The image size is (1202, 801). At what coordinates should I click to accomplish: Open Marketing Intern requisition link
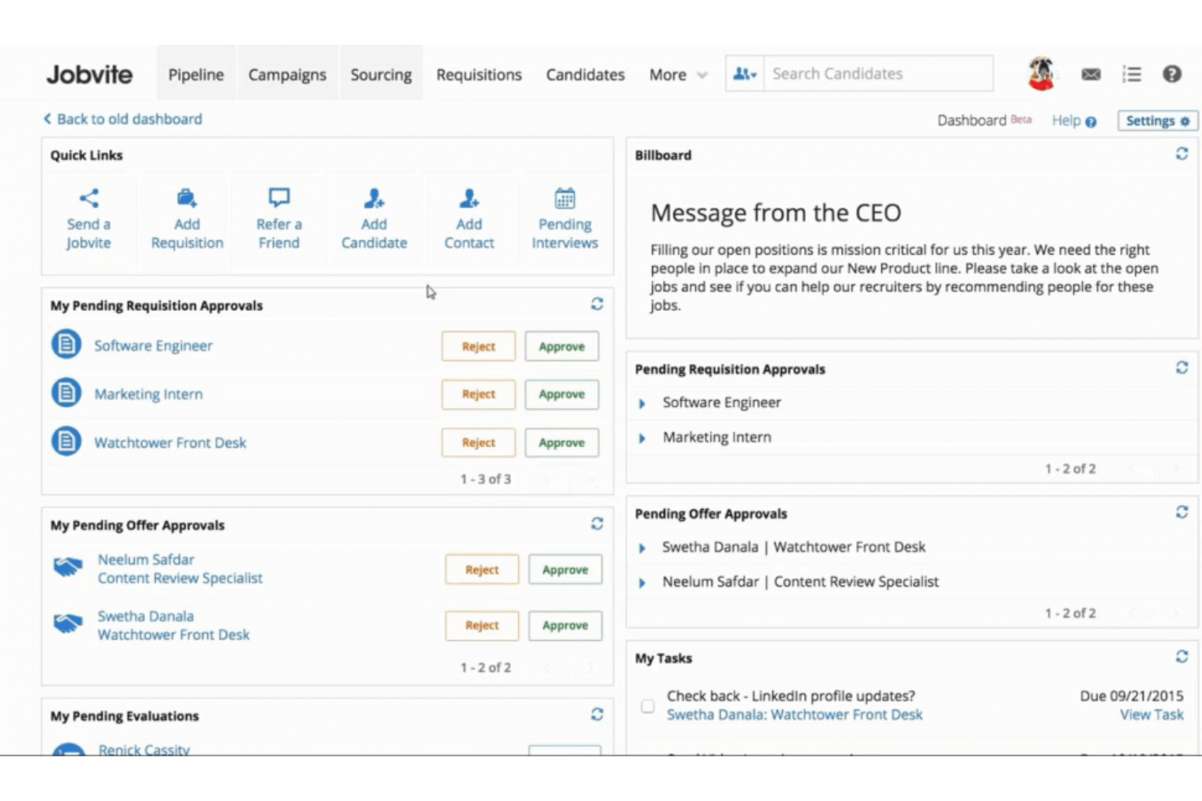pos(149,394)
